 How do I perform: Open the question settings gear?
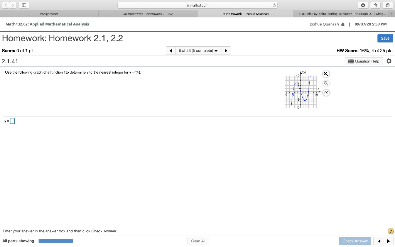tap(389, 61)
